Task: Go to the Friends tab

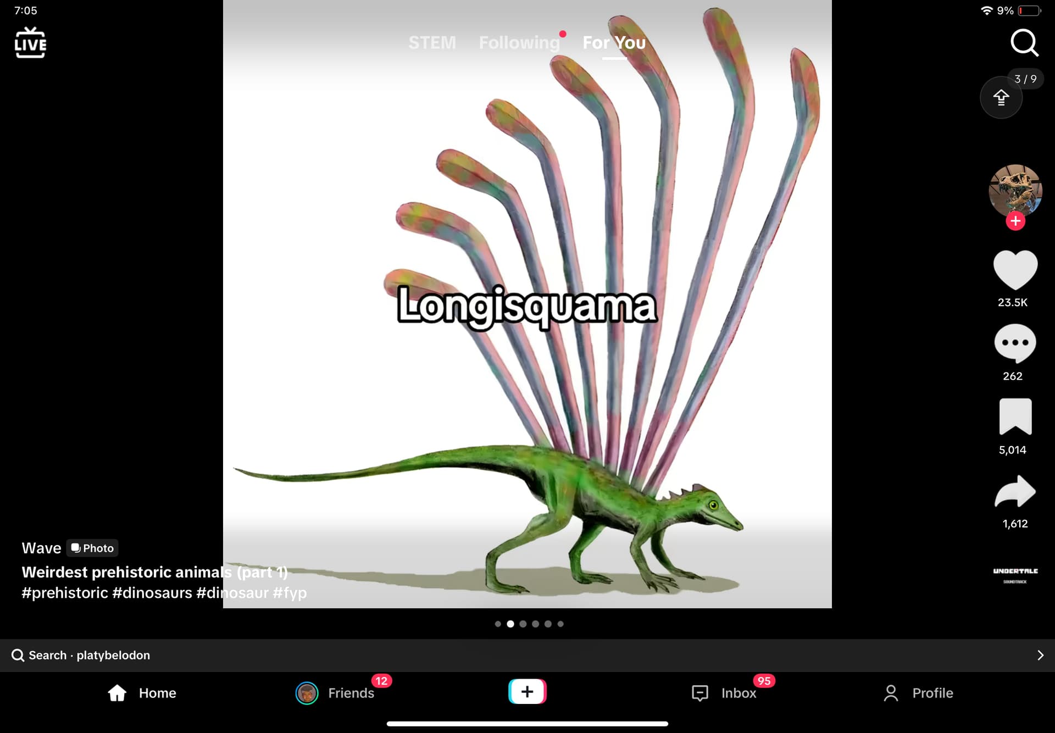Action: tap(335, 693)
